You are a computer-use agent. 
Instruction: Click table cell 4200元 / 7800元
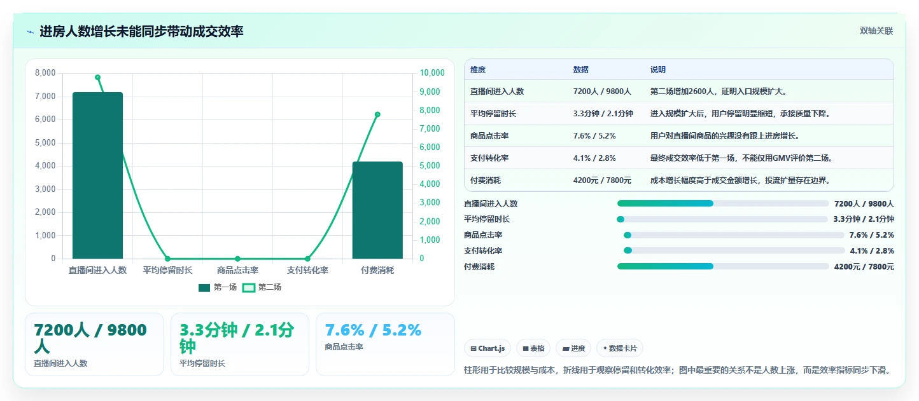pyautogui.click(x=602, y=180)
